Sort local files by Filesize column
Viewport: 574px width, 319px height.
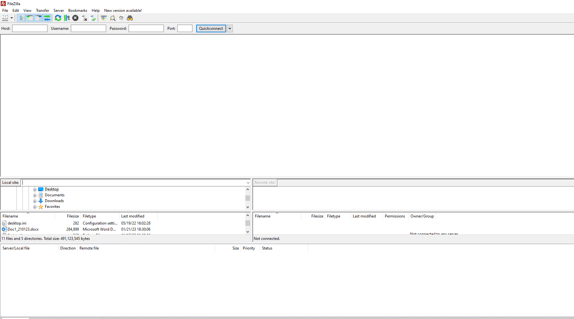coord(68,216)
